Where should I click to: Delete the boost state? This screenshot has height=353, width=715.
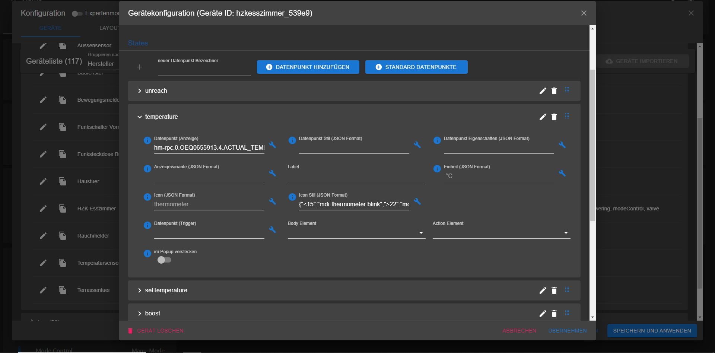[554, 314]
